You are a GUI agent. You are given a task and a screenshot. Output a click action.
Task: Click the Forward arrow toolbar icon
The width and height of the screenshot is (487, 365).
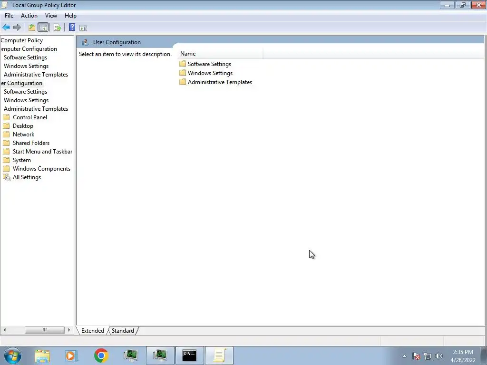17,27
